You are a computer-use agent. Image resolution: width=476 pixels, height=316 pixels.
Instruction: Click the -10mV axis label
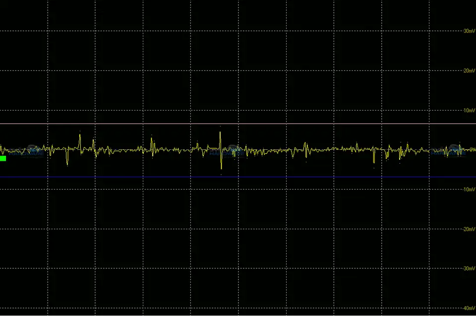(x=468, y=190)
